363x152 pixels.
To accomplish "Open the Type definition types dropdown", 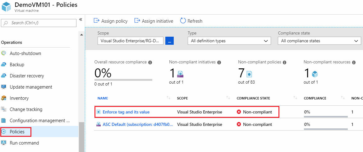I will (x=229, y=41).
